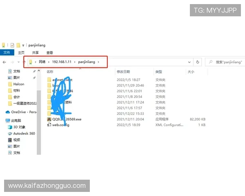This screenshot has width=245, height=196.
Task: Switch to the 共享 ribbon tab
Action: 35,53
